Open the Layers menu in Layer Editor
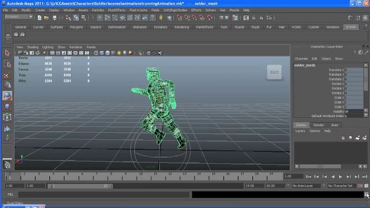The width and height of the screenshot is (370, 208). 300,131
